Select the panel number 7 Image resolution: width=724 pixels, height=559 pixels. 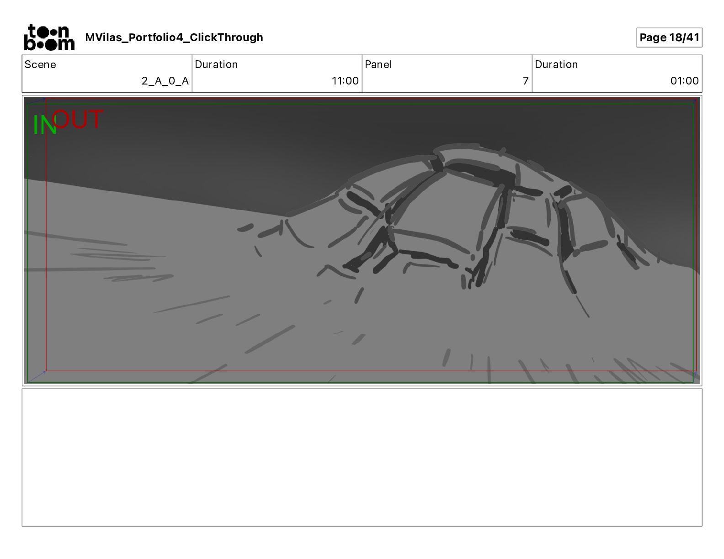526,81
